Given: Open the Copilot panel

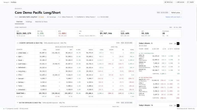Looking at the screenshot, I should coord(190,2).
